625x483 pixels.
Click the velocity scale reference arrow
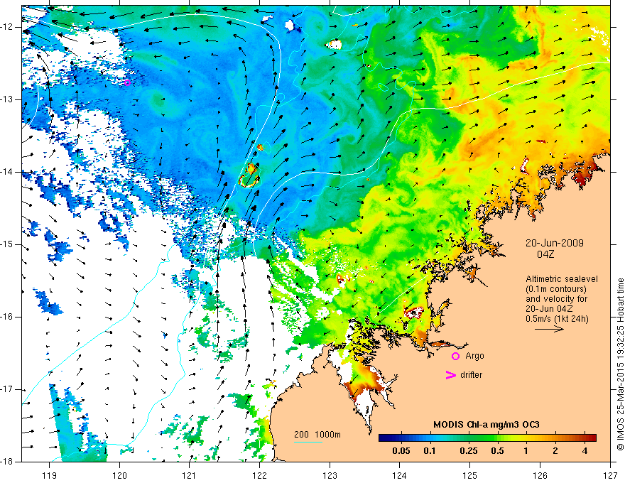click(x=549, y=329)
